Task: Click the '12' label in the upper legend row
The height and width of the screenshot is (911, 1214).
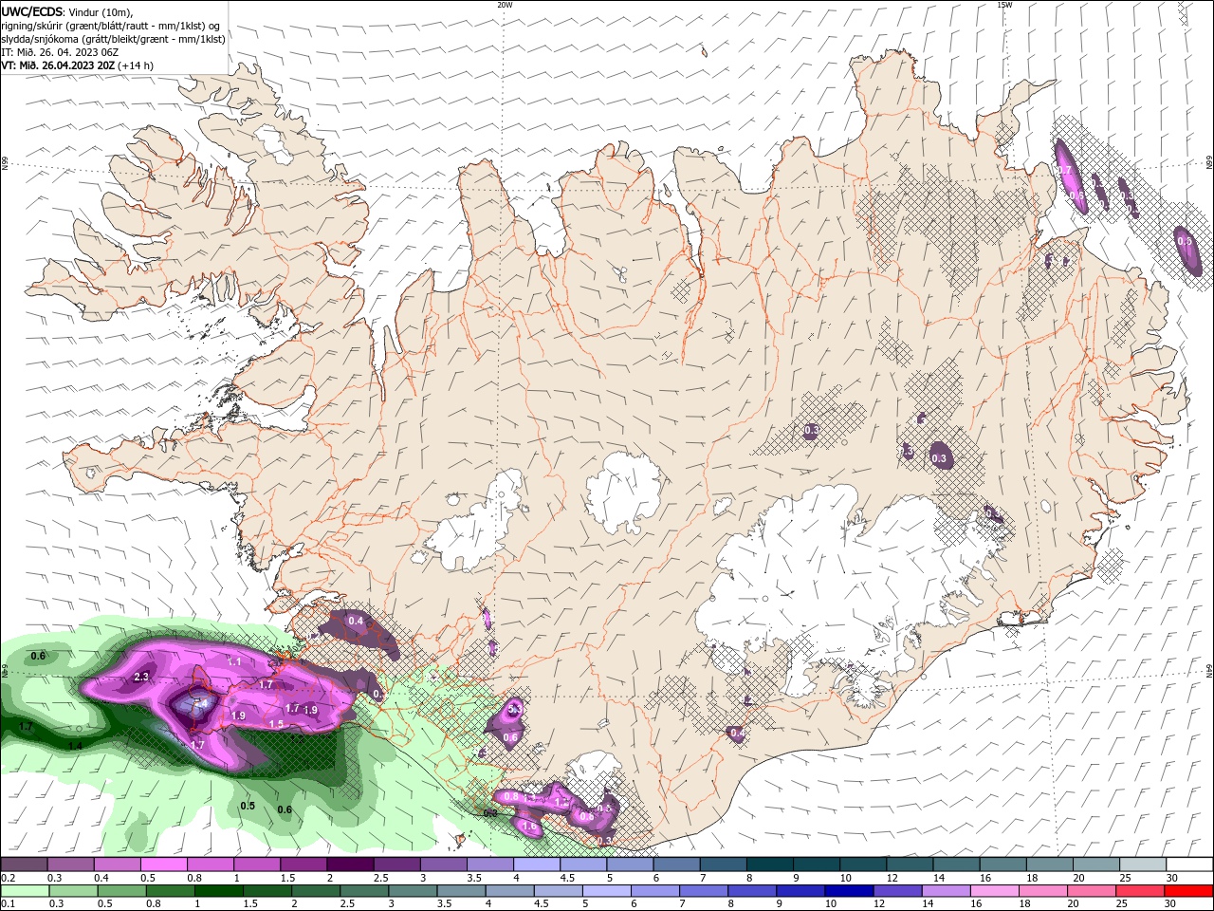Action: 892,878
